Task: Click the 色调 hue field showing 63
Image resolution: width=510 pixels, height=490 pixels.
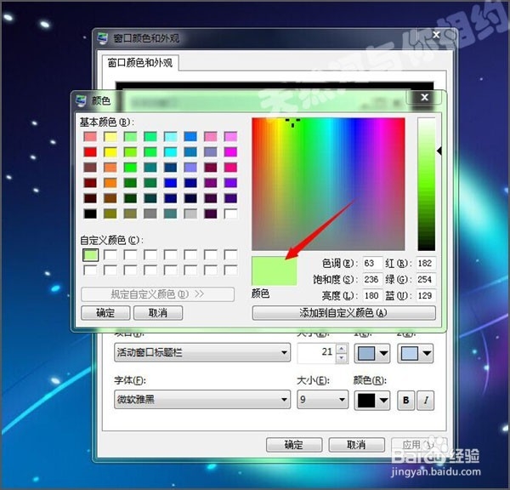Action: 372,263
